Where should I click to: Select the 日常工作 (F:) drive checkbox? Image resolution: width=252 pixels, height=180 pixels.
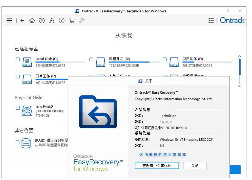click(17, 76)
